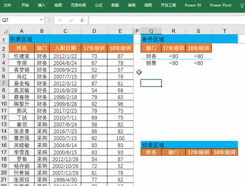The image size is (245, 186).
Task: Click the lightbulb tell-me icon
Action: click(242, 6)
